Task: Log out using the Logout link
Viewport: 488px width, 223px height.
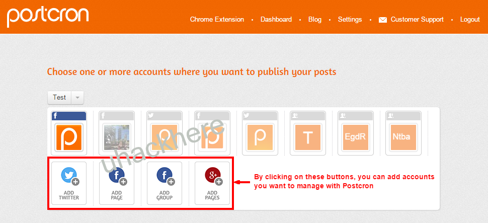Action: 470,19
